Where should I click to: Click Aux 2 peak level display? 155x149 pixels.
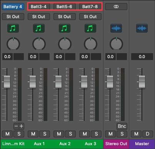pyautogui.click(x=70, y=57)
